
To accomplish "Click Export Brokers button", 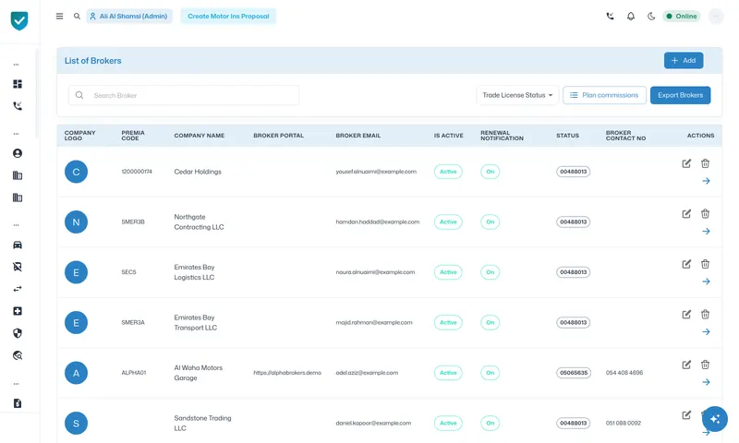I will (x=680, y=95).
